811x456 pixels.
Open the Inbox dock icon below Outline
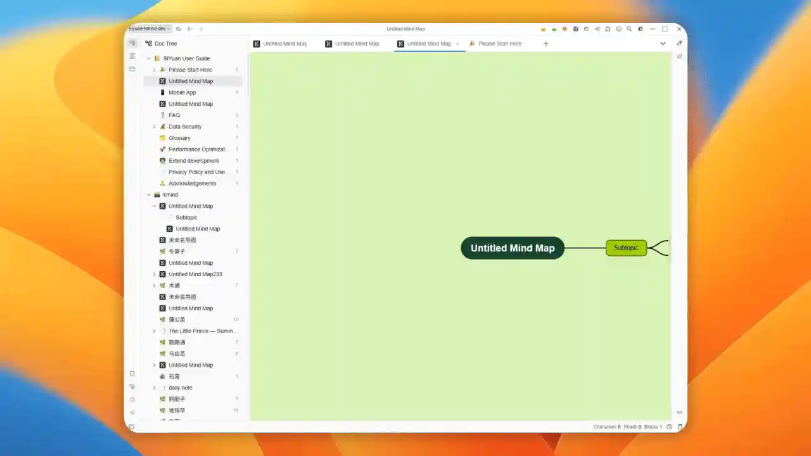coord(132,68)
